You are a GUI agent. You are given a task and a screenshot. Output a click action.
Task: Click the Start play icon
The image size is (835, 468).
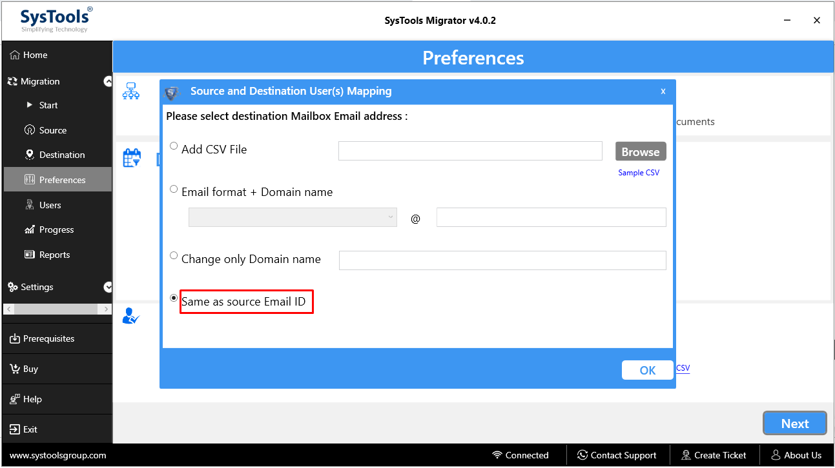coord(30,105)
